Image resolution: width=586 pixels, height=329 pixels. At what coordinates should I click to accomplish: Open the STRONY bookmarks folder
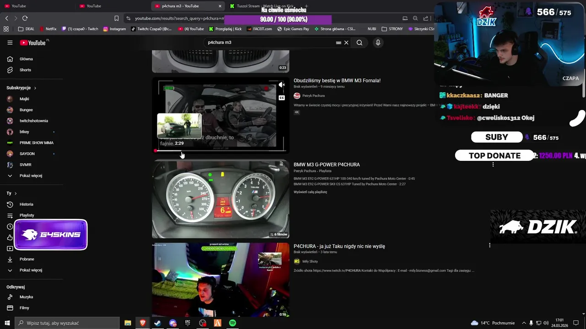[392, 29]
